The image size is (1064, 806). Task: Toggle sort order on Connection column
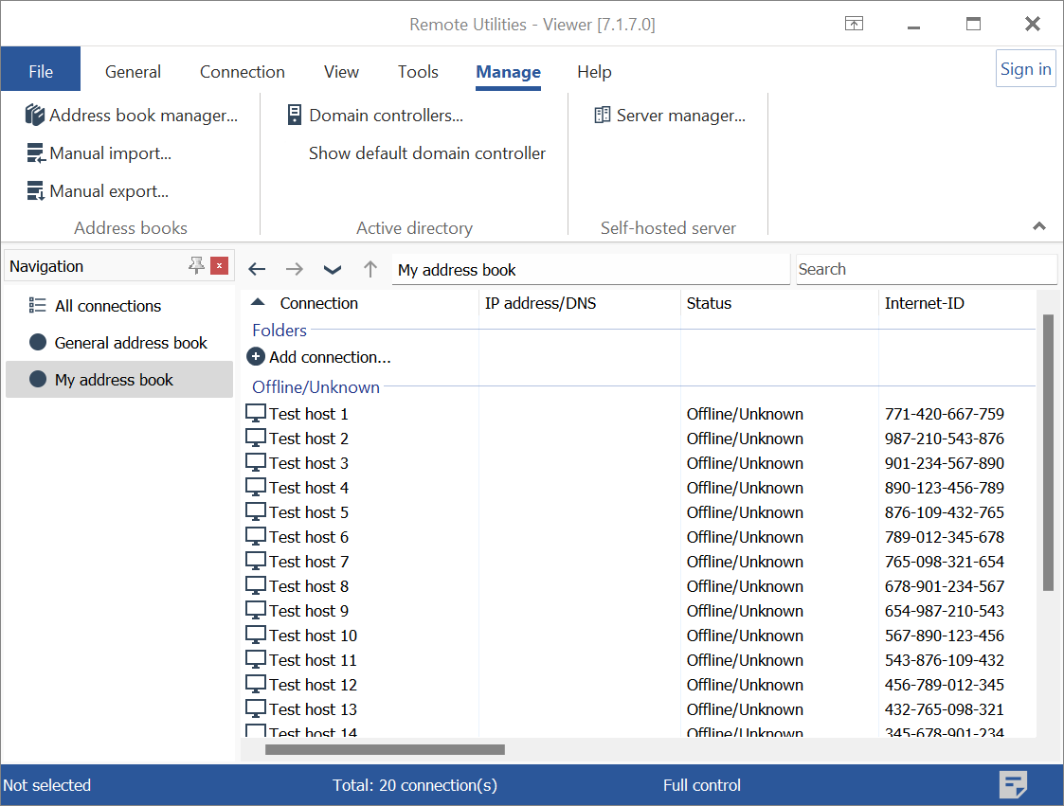(x=259, y=303)
